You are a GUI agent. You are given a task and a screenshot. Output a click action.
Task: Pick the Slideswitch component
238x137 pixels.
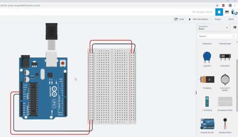point(225,57)
